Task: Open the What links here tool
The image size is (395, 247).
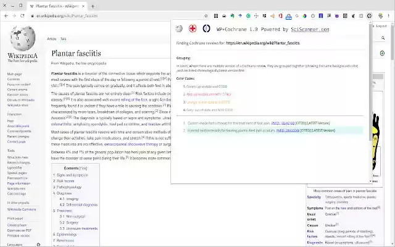Action: (x=18, y=157)
